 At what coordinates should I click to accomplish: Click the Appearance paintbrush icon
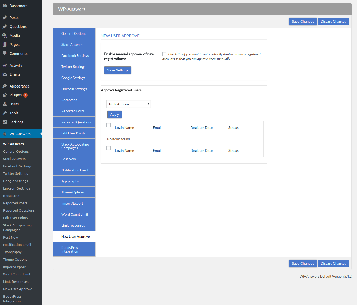(x=5, y=86)
